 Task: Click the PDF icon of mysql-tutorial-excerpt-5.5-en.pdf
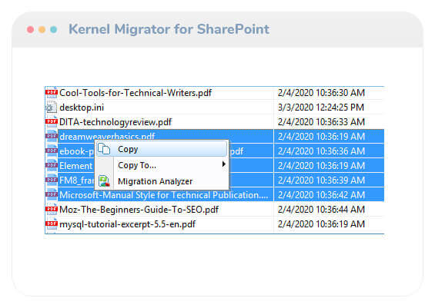coord(52,224)
